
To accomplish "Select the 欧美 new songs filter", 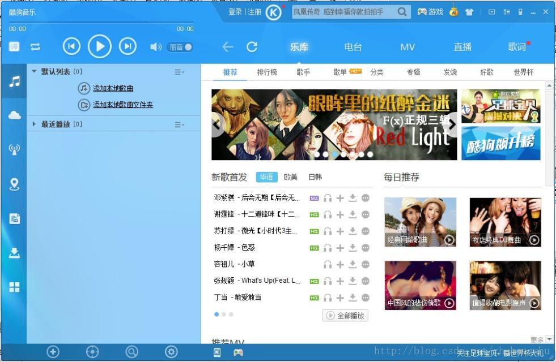I will 290,177.
